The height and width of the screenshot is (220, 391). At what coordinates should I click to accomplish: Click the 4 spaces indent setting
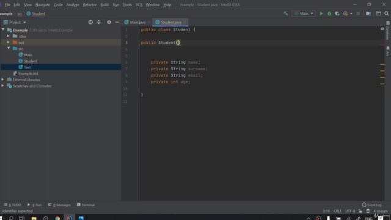point(380,211)
